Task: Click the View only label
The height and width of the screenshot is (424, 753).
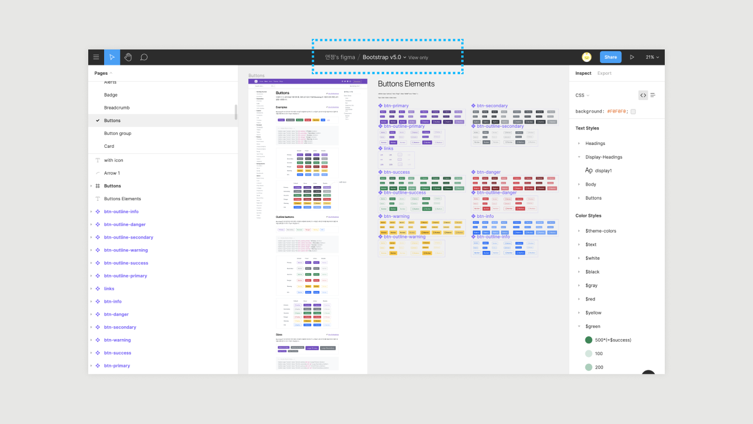Action: pyautogui.click(x=418, y=58)
